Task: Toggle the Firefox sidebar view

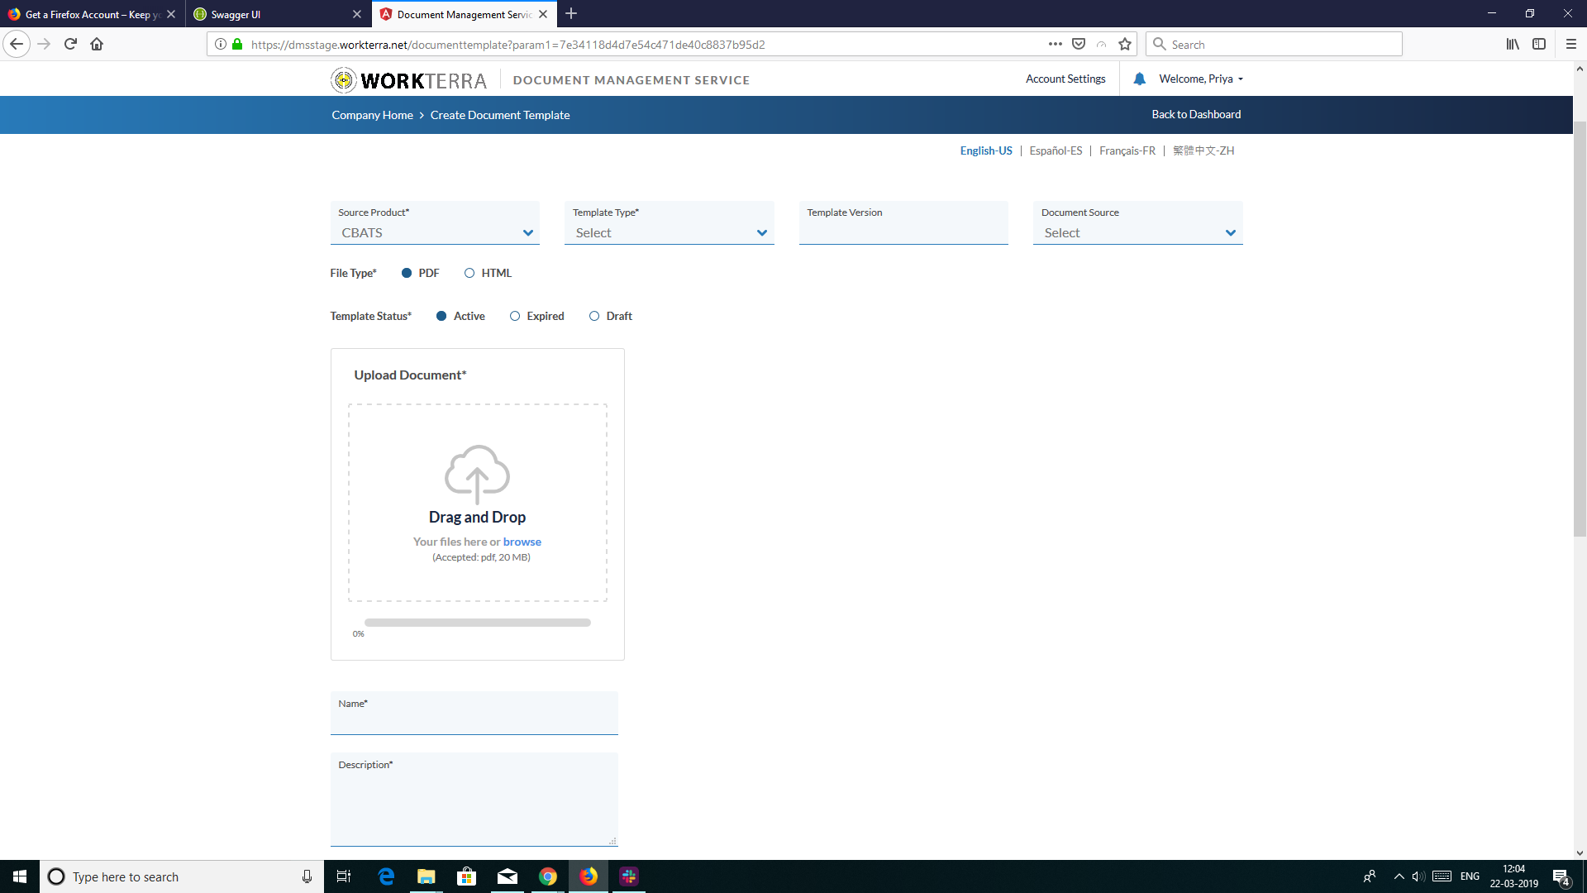Action: (x=1539, y=44)
